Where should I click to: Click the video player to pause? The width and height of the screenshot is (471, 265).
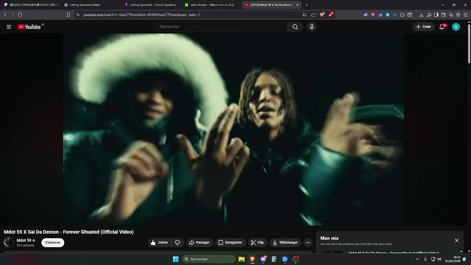click(233, 130)
